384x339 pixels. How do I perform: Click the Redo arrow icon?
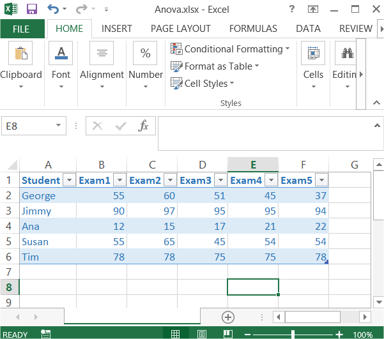(82, 9)
